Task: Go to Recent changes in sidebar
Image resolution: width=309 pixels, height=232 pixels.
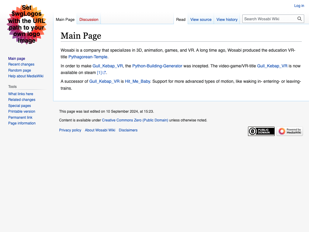Action: point(21,64)
